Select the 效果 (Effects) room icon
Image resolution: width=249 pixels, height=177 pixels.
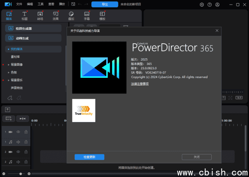pyautogui.click(x=56, y=16)
